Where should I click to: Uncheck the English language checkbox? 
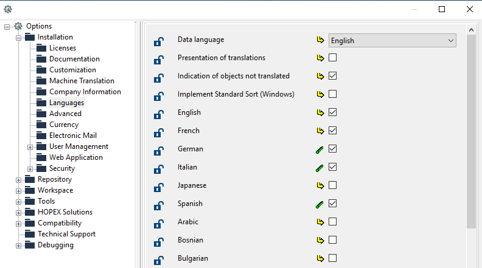(333, 112)
